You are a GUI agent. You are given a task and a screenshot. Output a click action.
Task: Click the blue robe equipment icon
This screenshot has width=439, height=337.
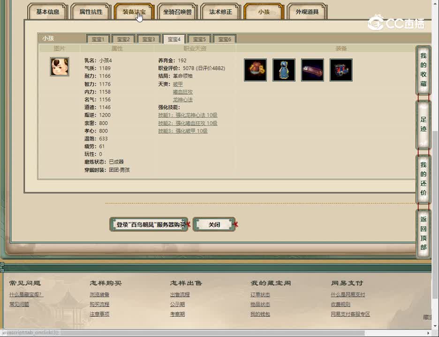click(284, 69)
